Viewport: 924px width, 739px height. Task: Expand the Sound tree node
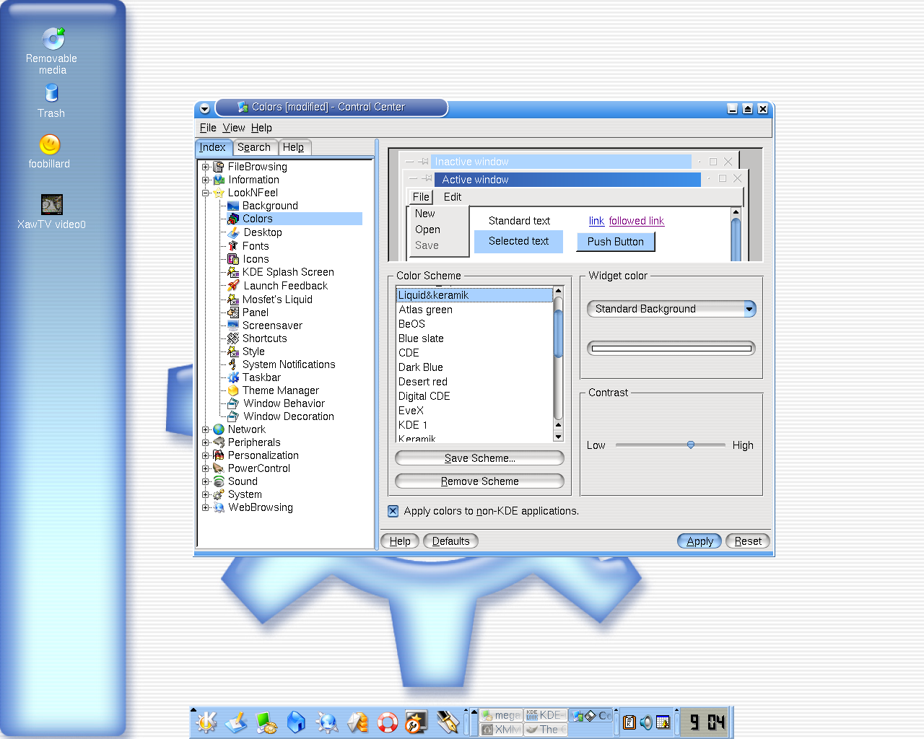[205, 481]
